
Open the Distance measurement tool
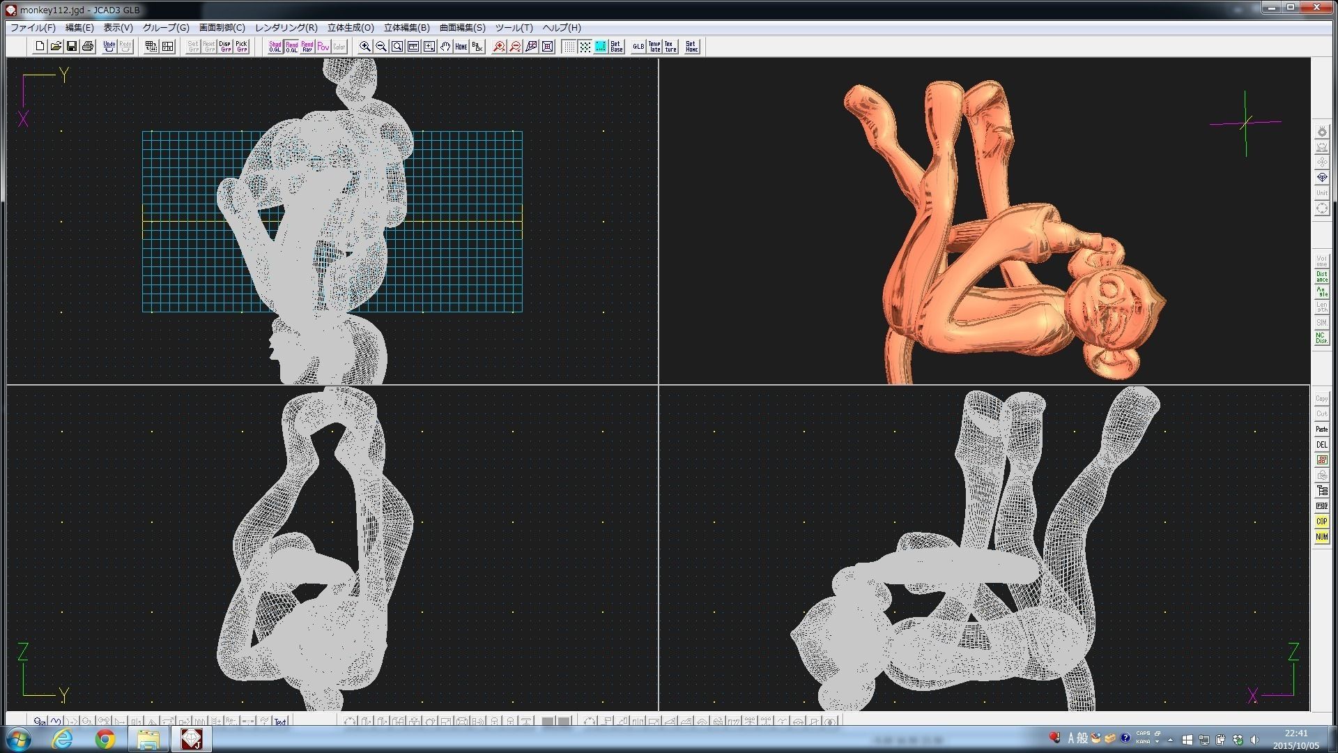click(x=1321, y=277)
